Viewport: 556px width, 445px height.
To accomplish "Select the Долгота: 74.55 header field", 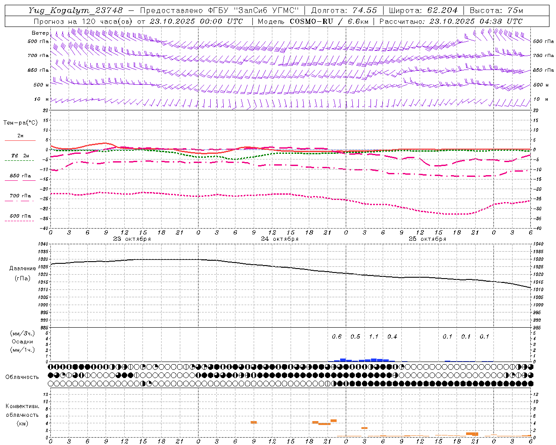I will click(x=344, y=10).
